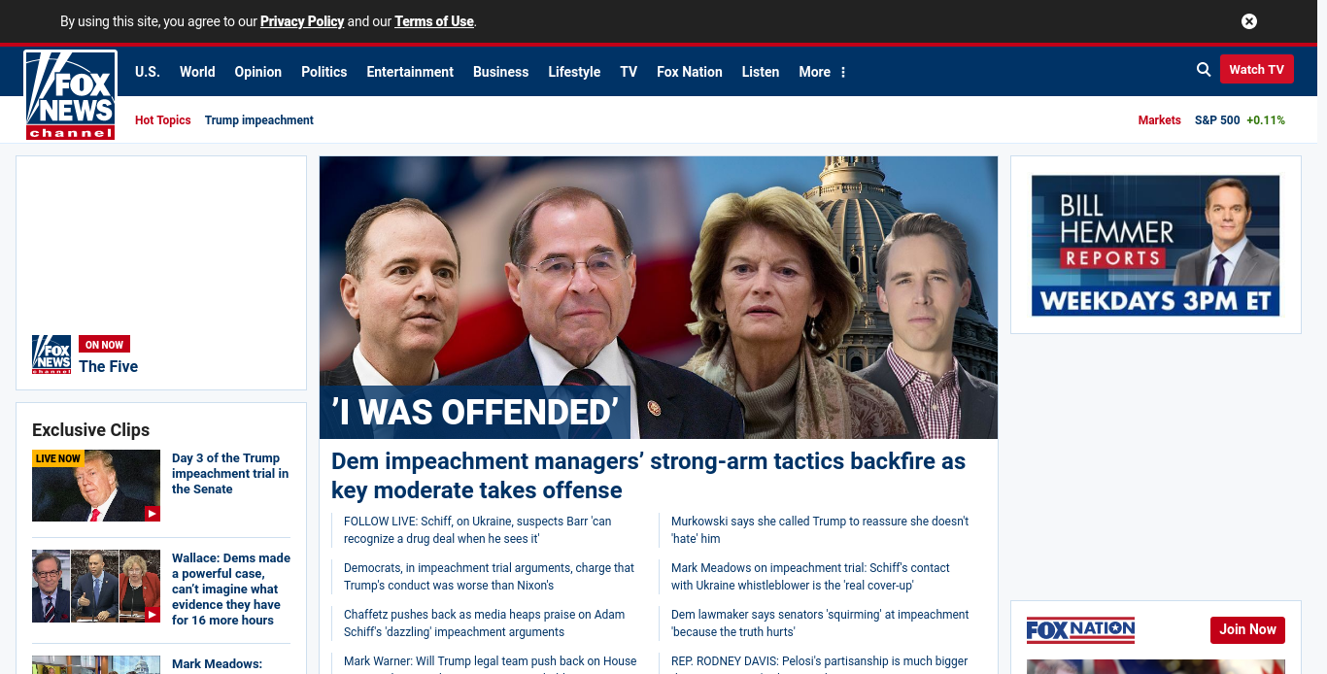Expand the More menu dots

click(x=843, y=72)
